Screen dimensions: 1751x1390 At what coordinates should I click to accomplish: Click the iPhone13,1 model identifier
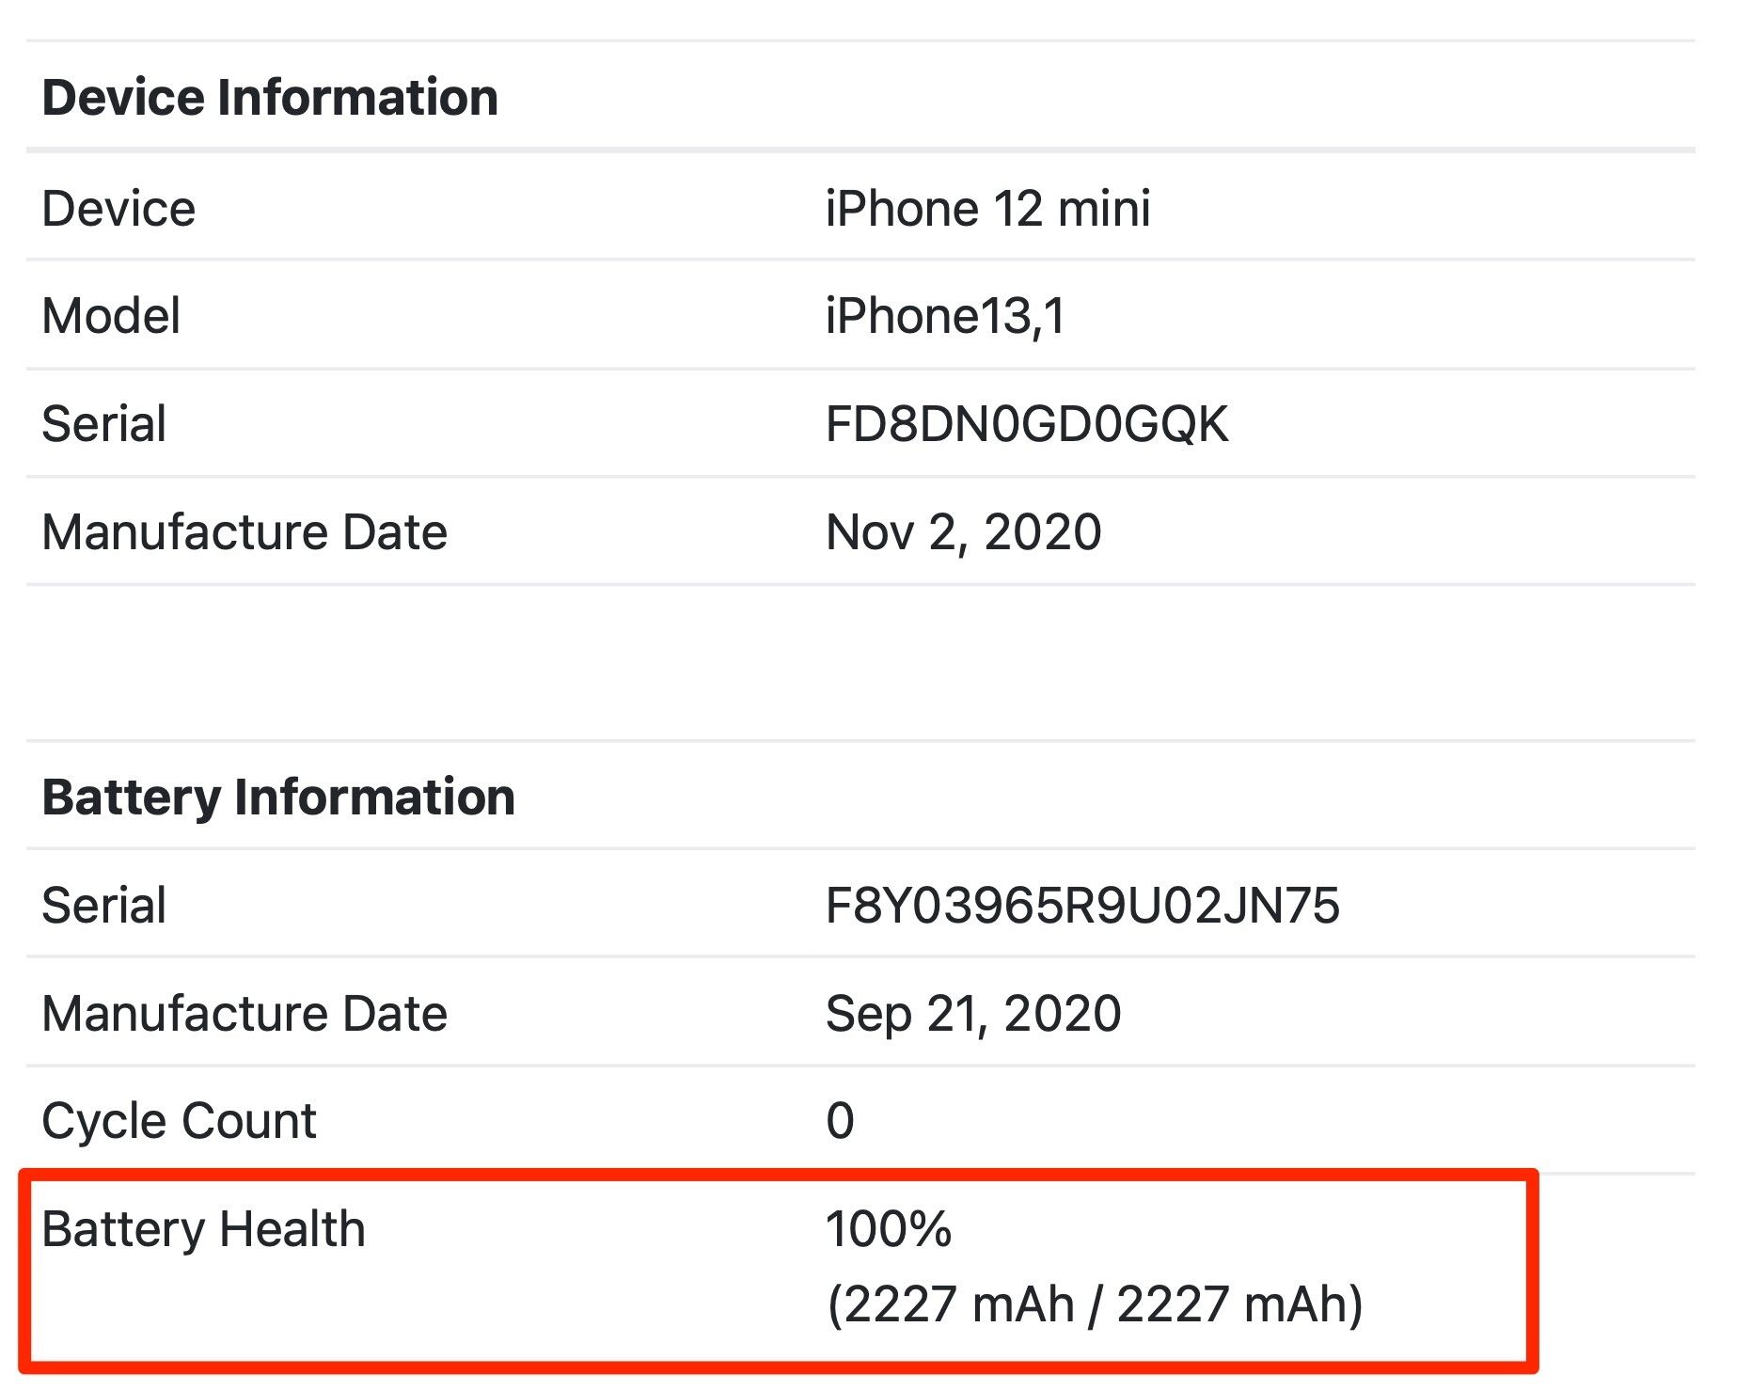945,316
